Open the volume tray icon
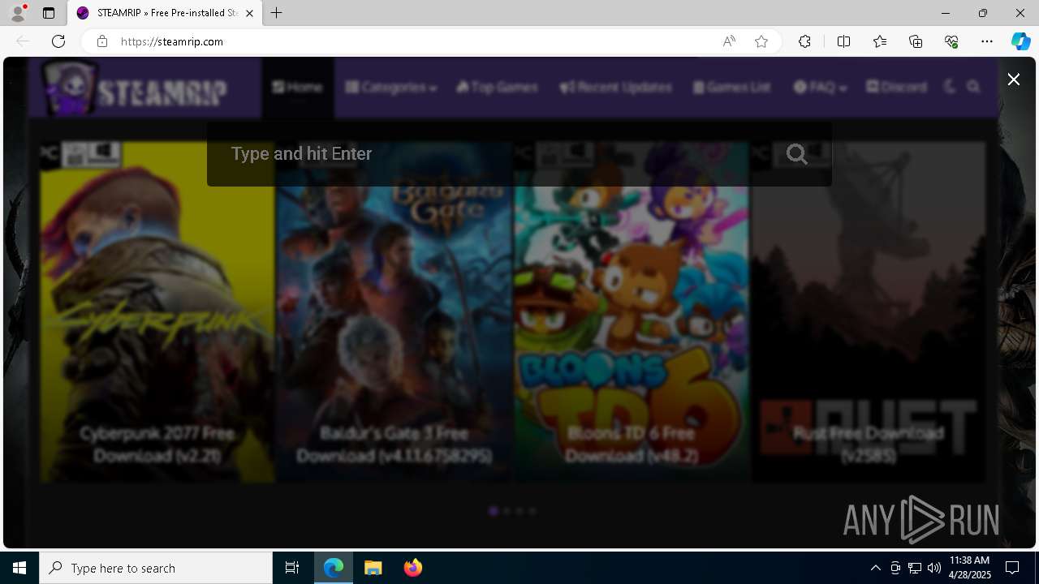 934,568
